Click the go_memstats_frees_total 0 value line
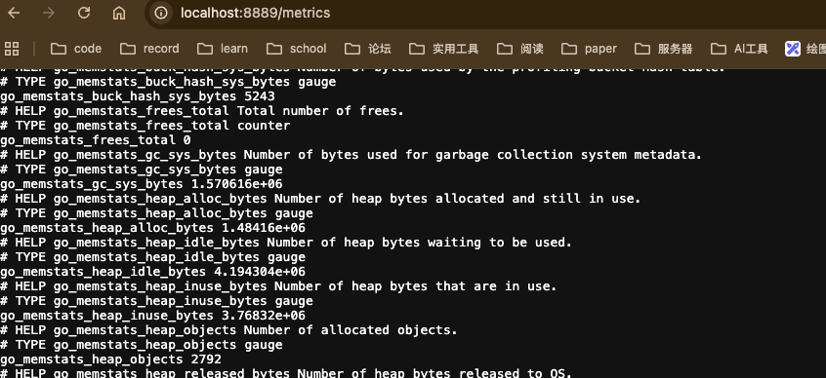 click(x=96, y=140)
